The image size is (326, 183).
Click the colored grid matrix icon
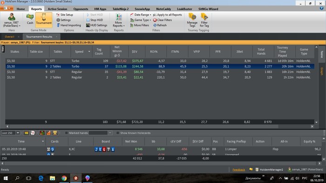point(42,133)
